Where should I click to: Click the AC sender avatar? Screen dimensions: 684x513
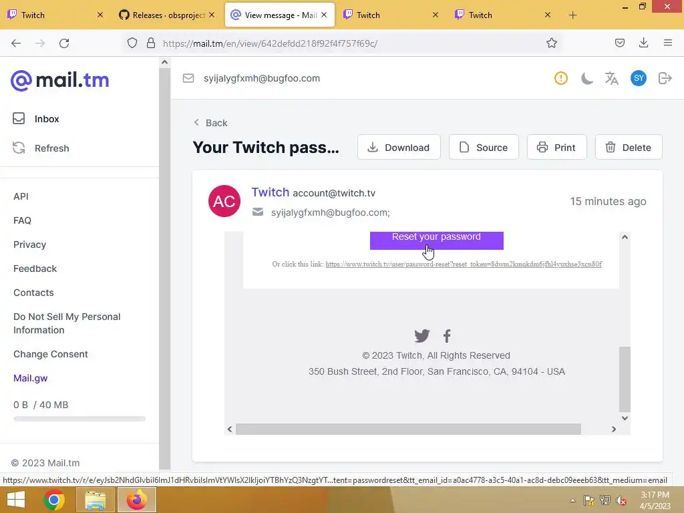pyautogui.click(x=224, y=201)
